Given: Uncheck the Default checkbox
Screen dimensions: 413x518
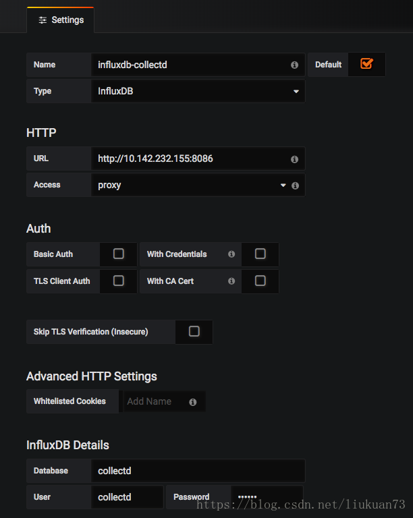Looking at the screenshot, I should pos(366,64).
